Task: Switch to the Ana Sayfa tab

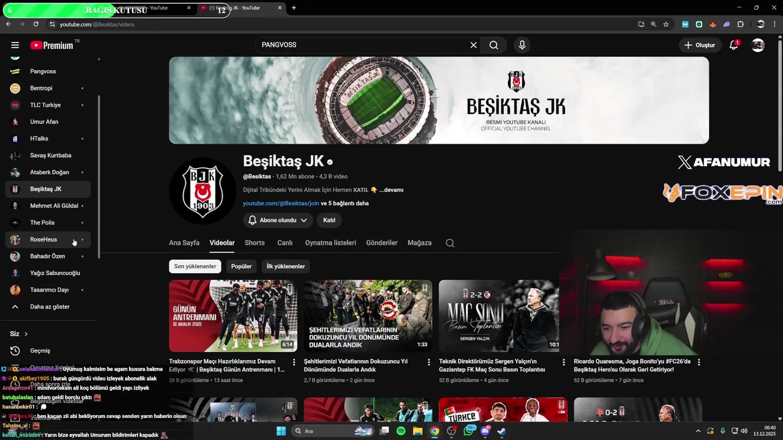Action: coord(184,243)
